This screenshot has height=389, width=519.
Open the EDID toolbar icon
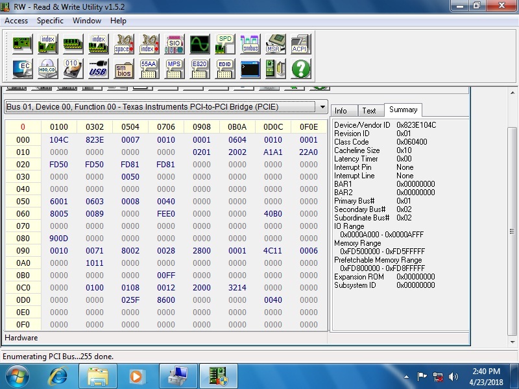(x=224, y=68)
